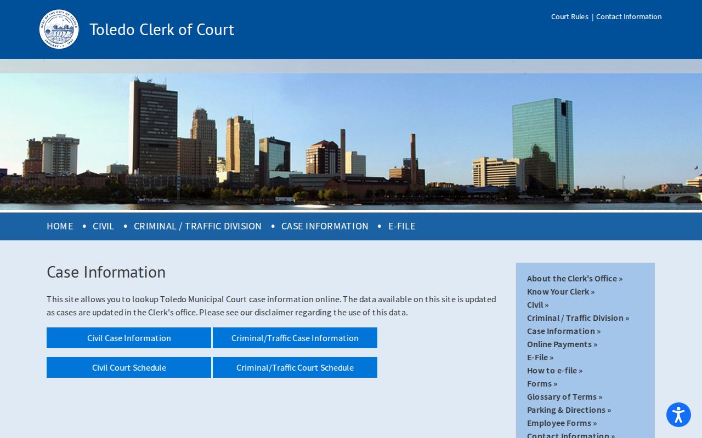Open Contact Information in the header
This screenshot has height=438, width=702.
[629, 16]
